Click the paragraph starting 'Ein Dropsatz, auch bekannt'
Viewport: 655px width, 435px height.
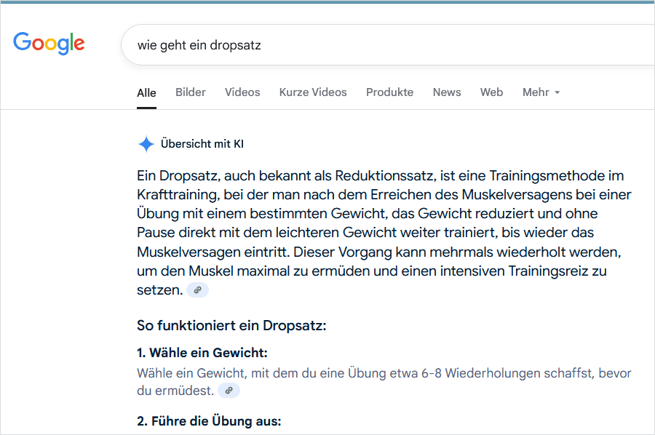pos(384,233)
